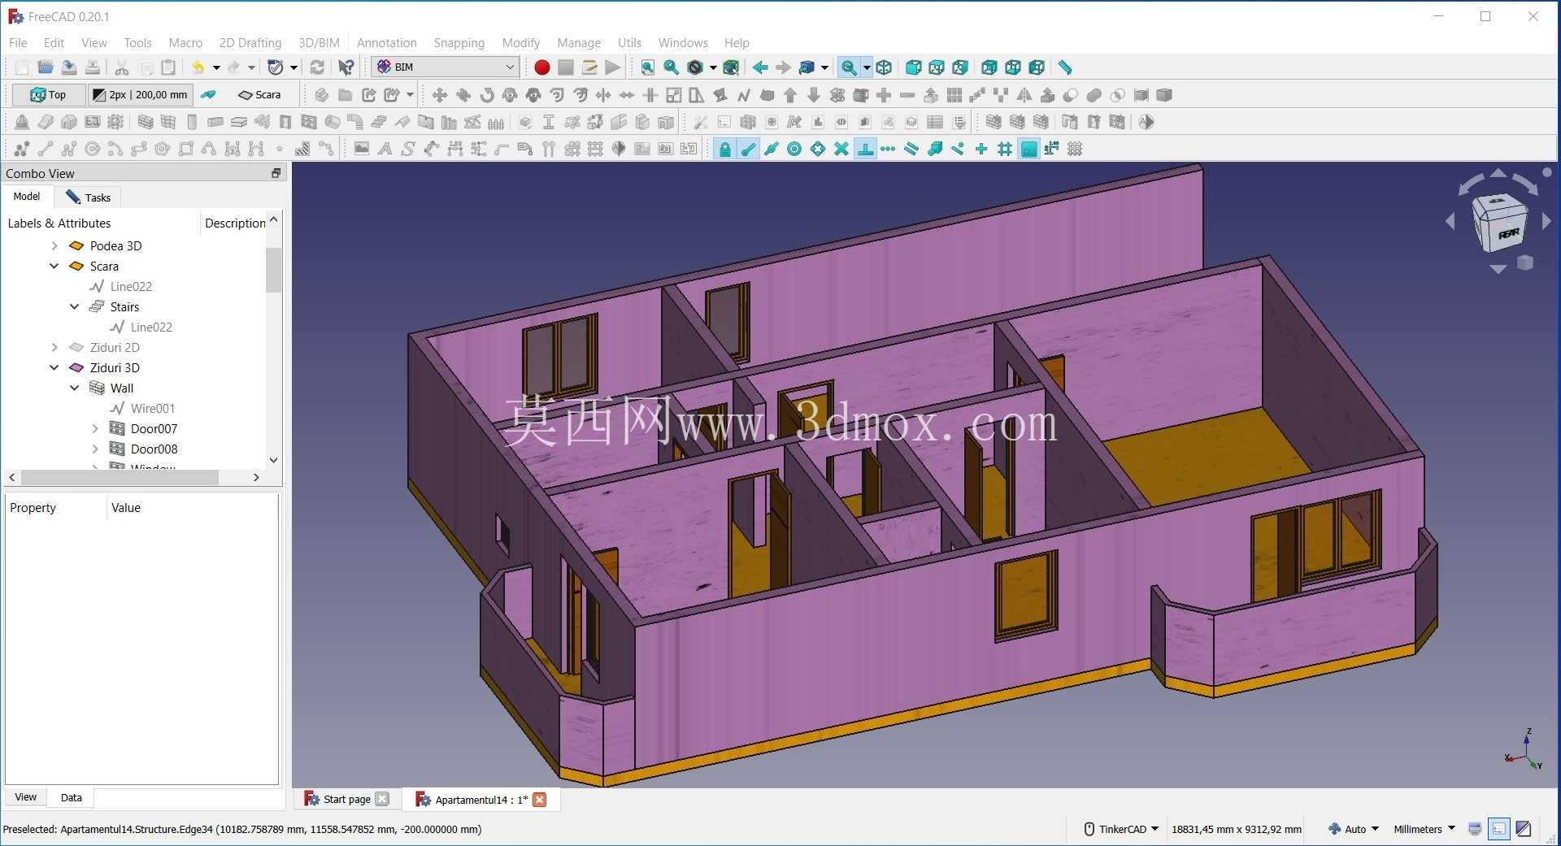Screen dimensions: 1561x846
Task: Click the Top working plane button
Action: pos(48,95)
